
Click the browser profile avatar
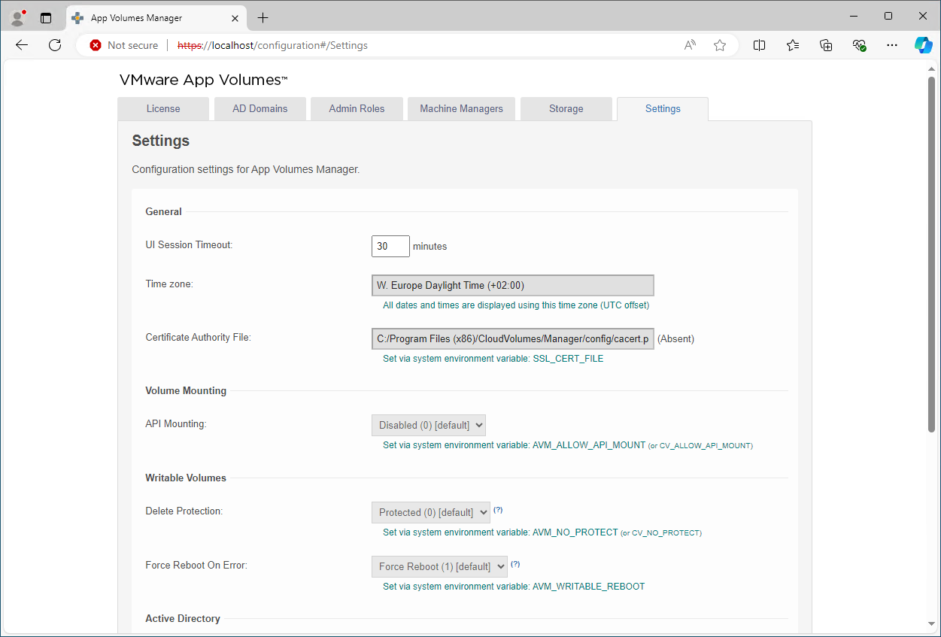pos(17,17)
